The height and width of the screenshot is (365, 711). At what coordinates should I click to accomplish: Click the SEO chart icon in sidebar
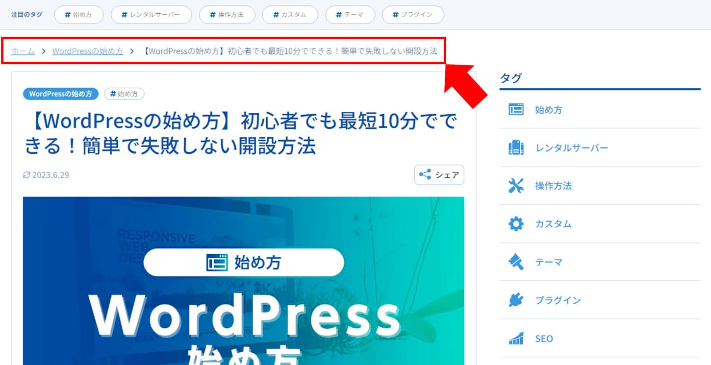pyautogui.click(x=516, y=338)
